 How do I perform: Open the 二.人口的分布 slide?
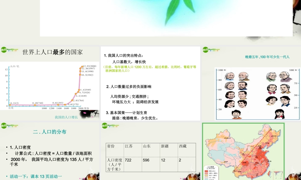click(50, 151)
